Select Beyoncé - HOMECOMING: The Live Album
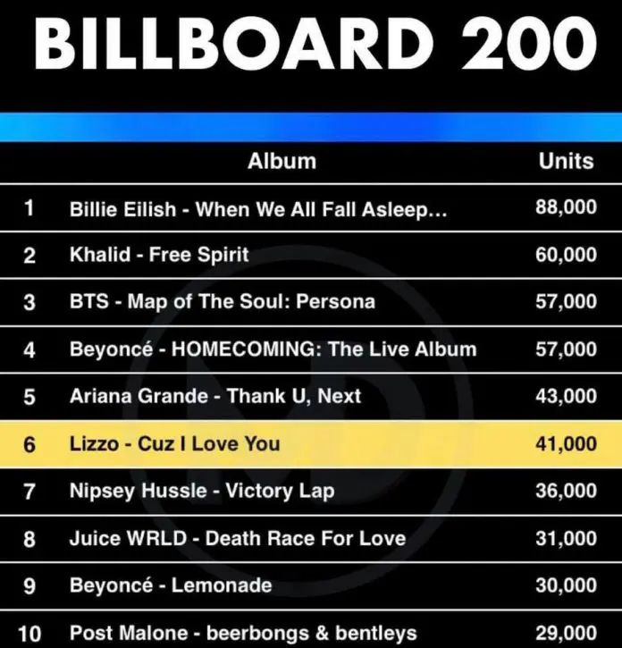This screenshot has width=622, height=648. click(273, 349)
